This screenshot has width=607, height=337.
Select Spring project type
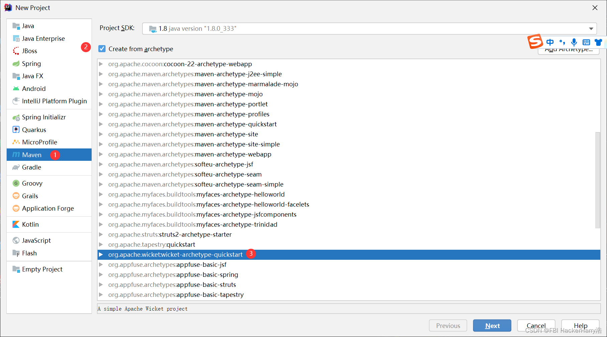coord(49,64)
